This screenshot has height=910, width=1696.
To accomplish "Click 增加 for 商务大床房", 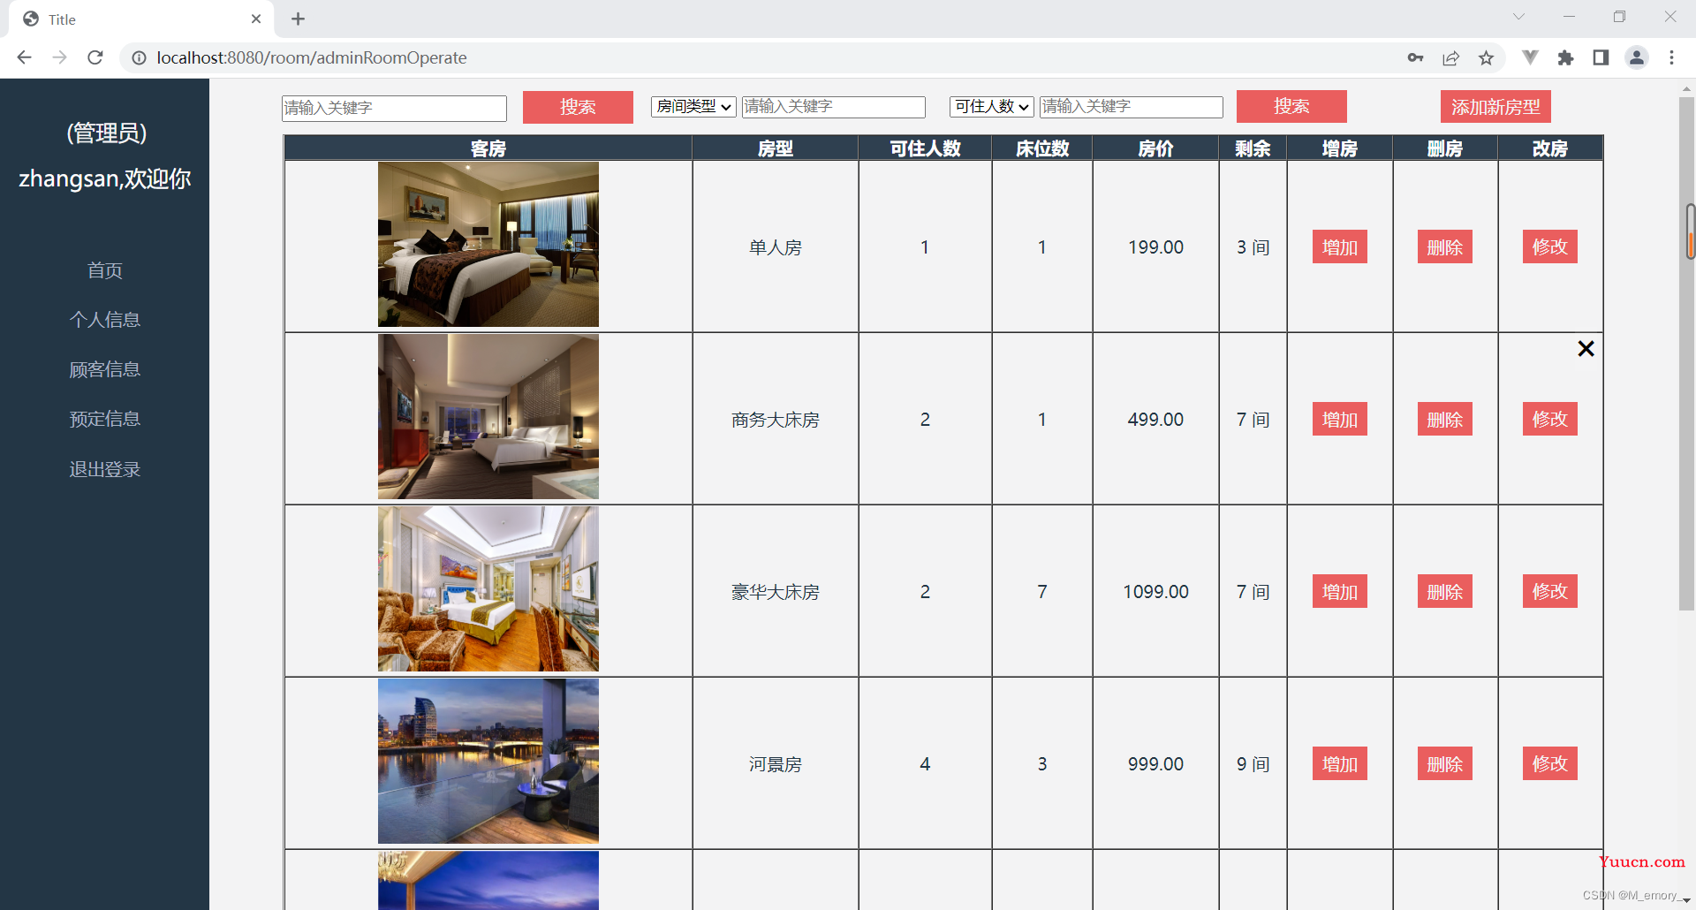I will (x=1339, y=420).
